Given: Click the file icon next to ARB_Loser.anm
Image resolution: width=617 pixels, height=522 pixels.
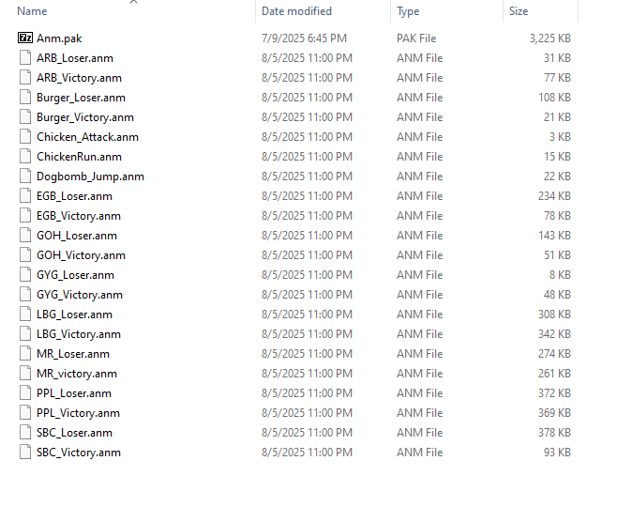Looking at the screenshot, I should 25,57.
